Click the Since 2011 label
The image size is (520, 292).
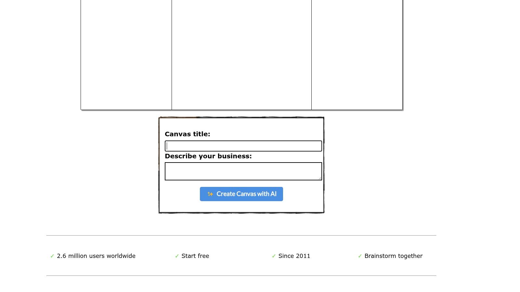pyautogui.click(x=294, y=256)
